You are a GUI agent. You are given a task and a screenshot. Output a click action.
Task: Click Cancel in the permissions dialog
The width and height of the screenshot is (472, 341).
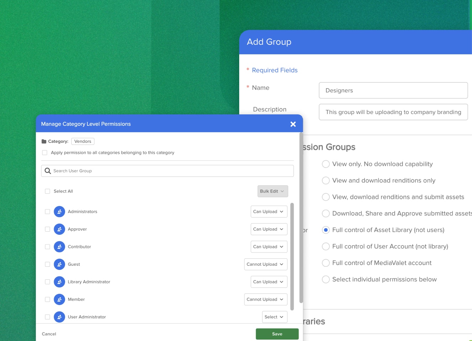[49, 334]
